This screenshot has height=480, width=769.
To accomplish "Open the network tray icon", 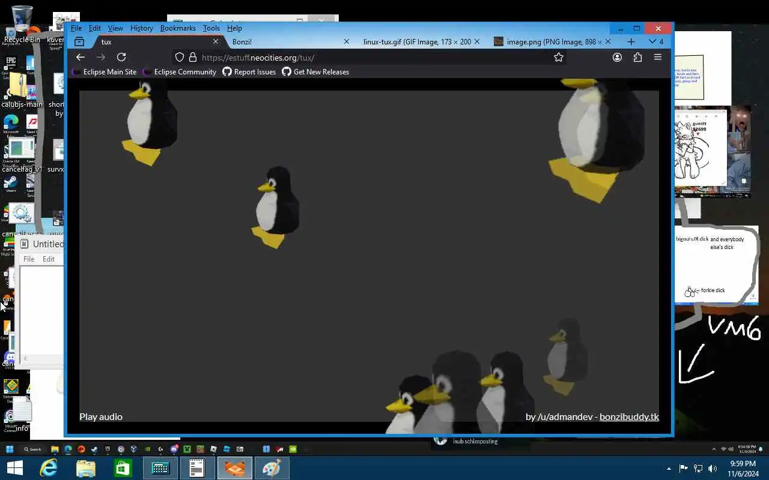I will [x=698, y=469].
